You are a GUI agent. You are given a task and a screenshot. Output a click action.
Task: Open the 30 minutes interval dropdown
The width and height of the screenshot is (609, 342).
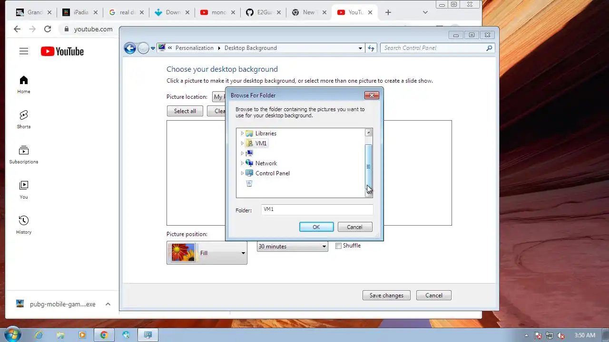coord(293,247)
